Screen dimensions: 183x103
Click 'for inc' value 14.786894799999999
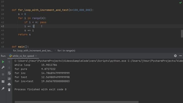[x=55, y=73]
